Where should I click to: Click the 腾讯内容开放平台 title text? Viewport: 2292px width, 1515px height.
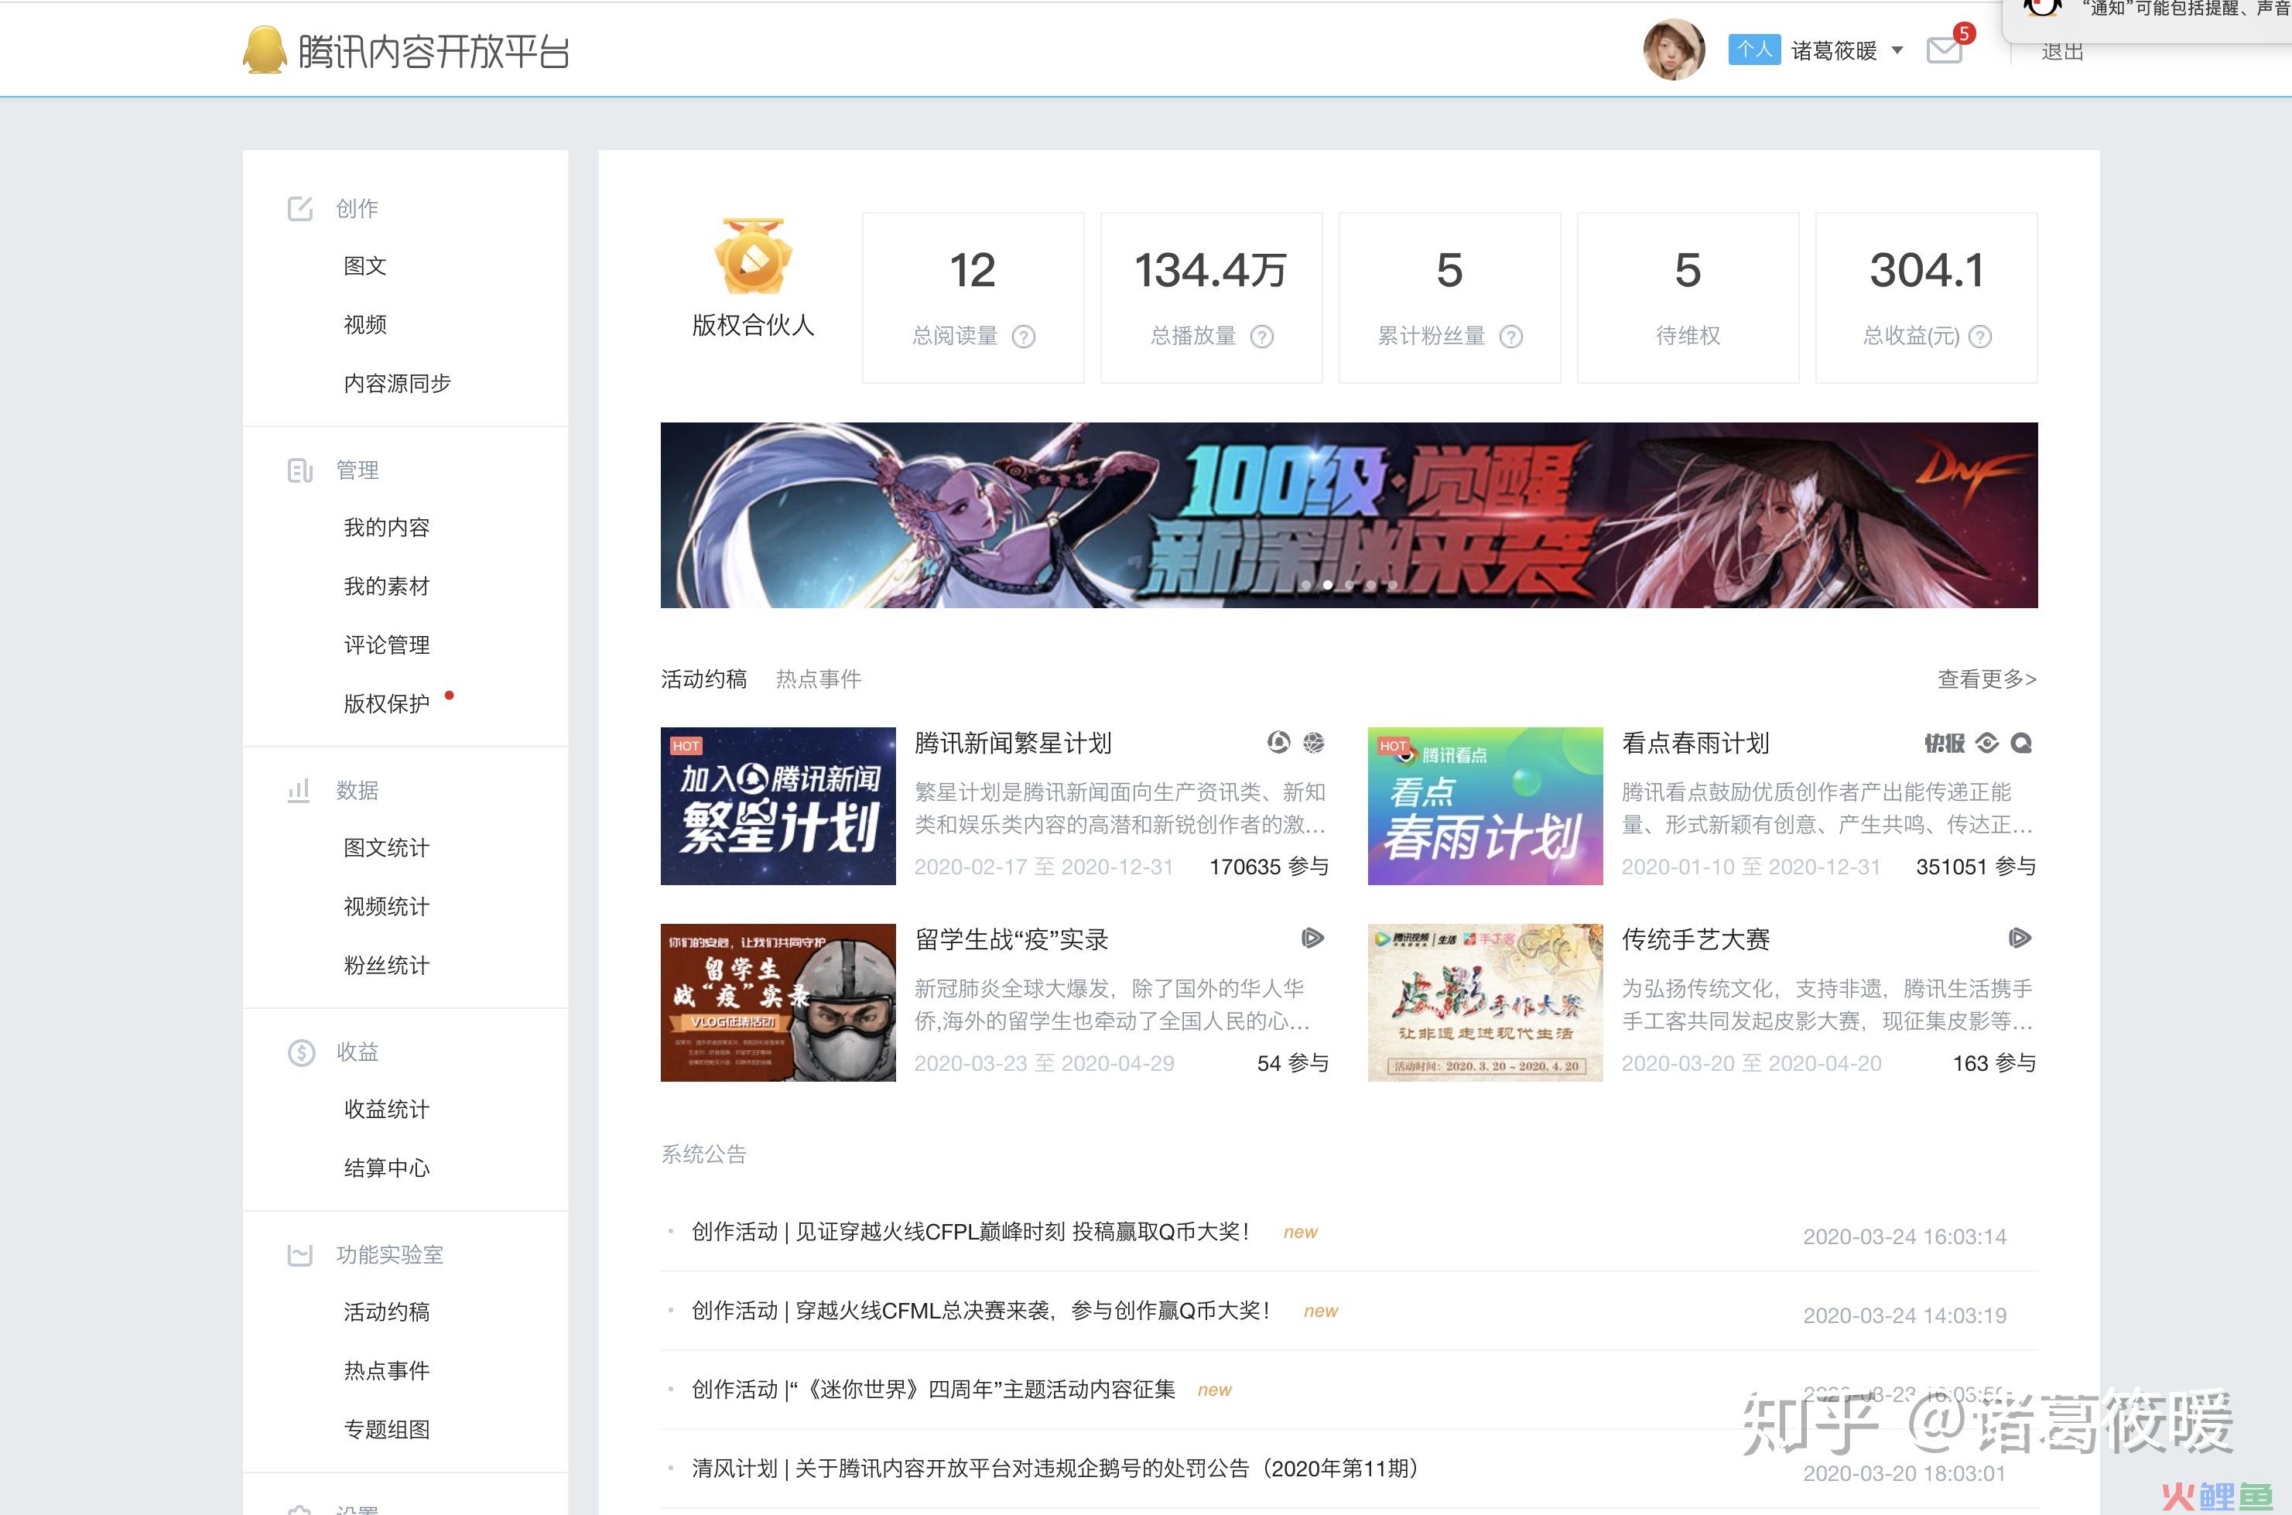point(433,52)
